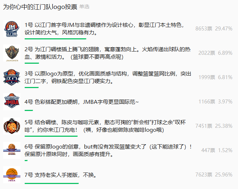The width and height of the screenshot is (238, 189).
Task: Click green progress bar under option 7
Action: (52, 183)
